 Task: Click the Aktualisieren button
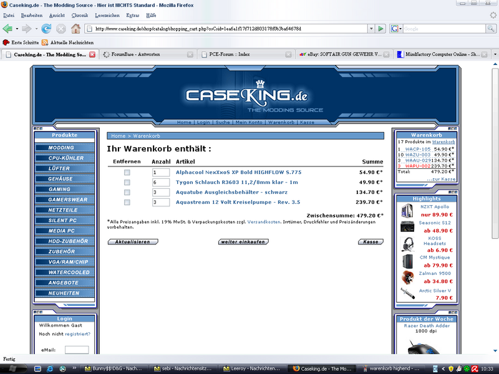[x=133, y=242]
